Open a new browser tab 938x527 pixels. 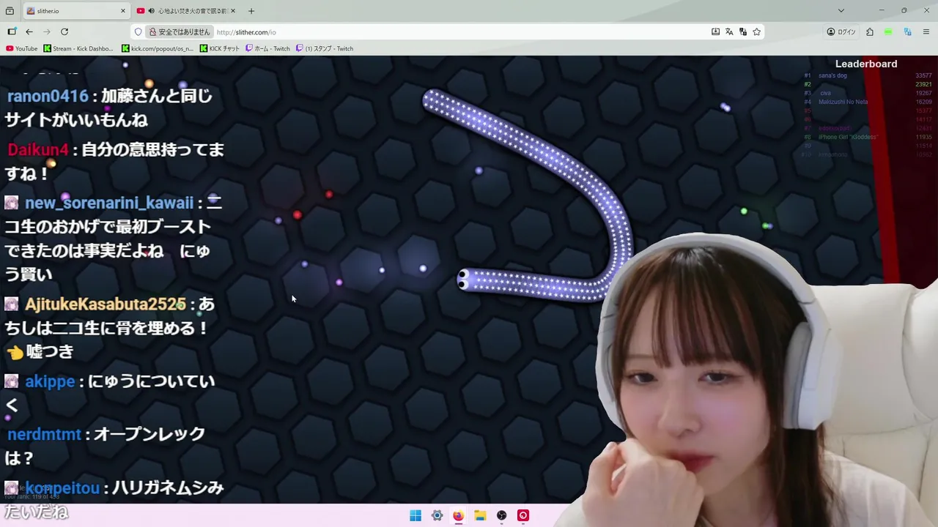tap(251, 11)
